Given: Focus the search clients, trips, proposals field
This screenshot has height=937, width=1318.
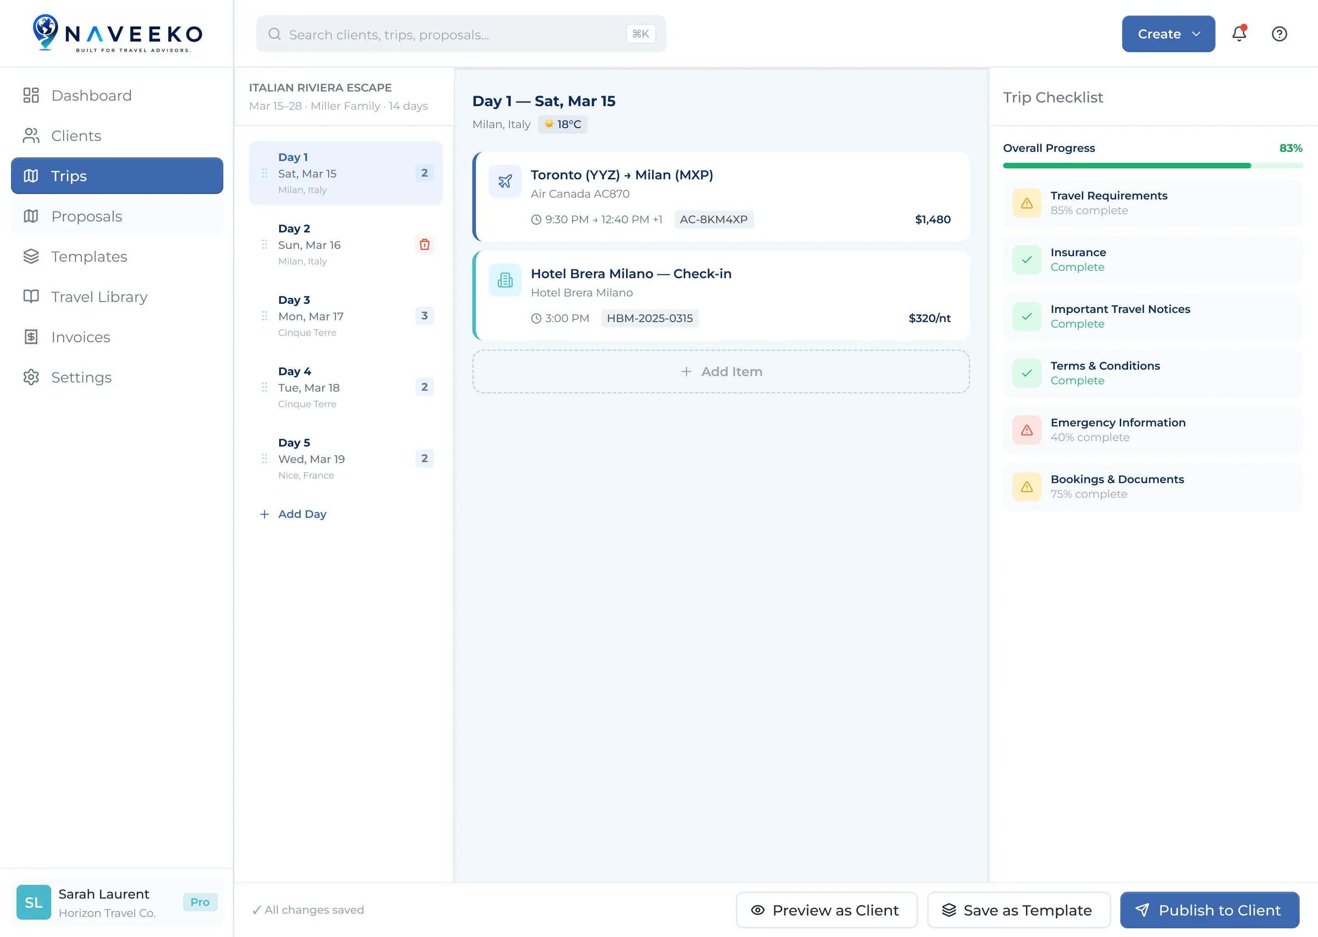Looking at the screenshot, I should pyautogui.click(x=460, y=34).
